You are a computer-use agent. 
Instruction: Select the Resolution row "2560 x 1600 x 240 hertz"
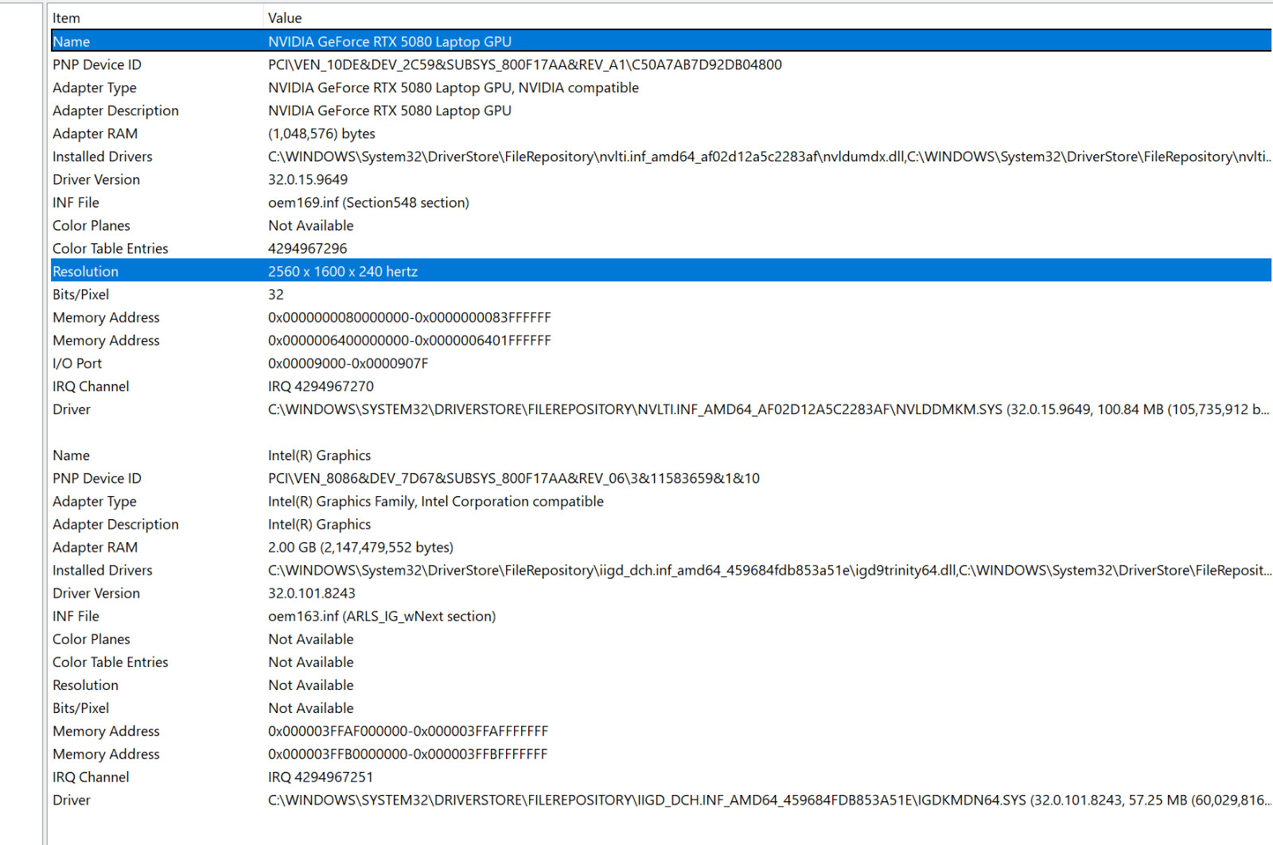pos(661,271)
